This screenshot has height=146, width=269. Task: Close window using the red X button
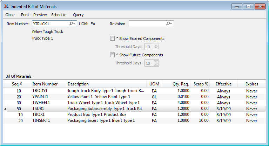point(260,6)
